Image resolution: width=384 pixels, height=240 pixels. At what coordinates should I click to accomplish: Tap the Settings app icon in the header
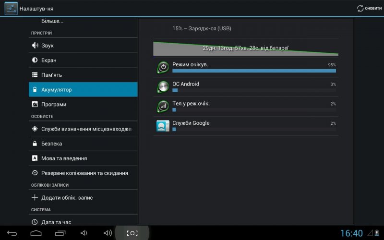(11, 8)
